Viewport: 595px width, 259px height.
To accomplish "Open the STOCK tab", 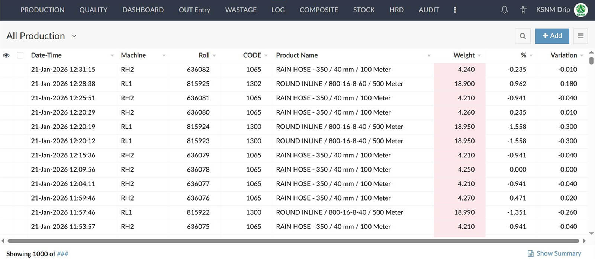I will click(x=364, y=10).
